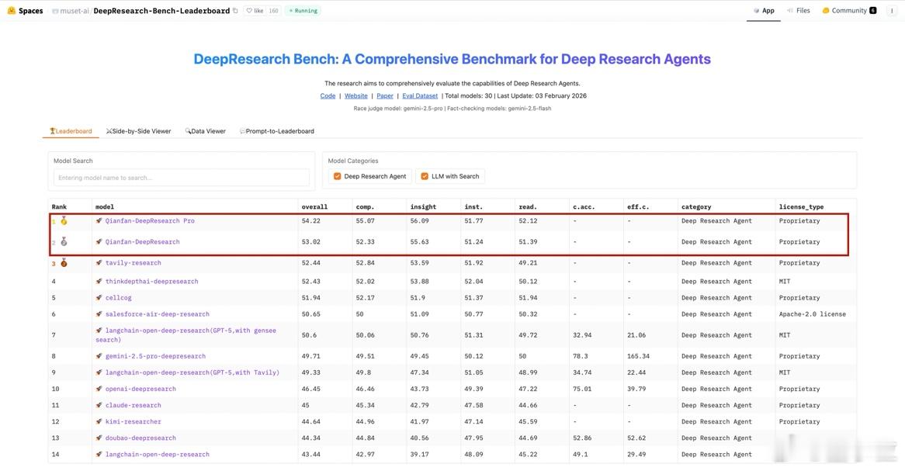Click the license_type column header

tap(801, 206)
